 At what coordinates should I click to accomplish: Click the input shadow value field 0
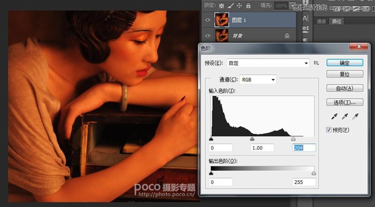221,148
